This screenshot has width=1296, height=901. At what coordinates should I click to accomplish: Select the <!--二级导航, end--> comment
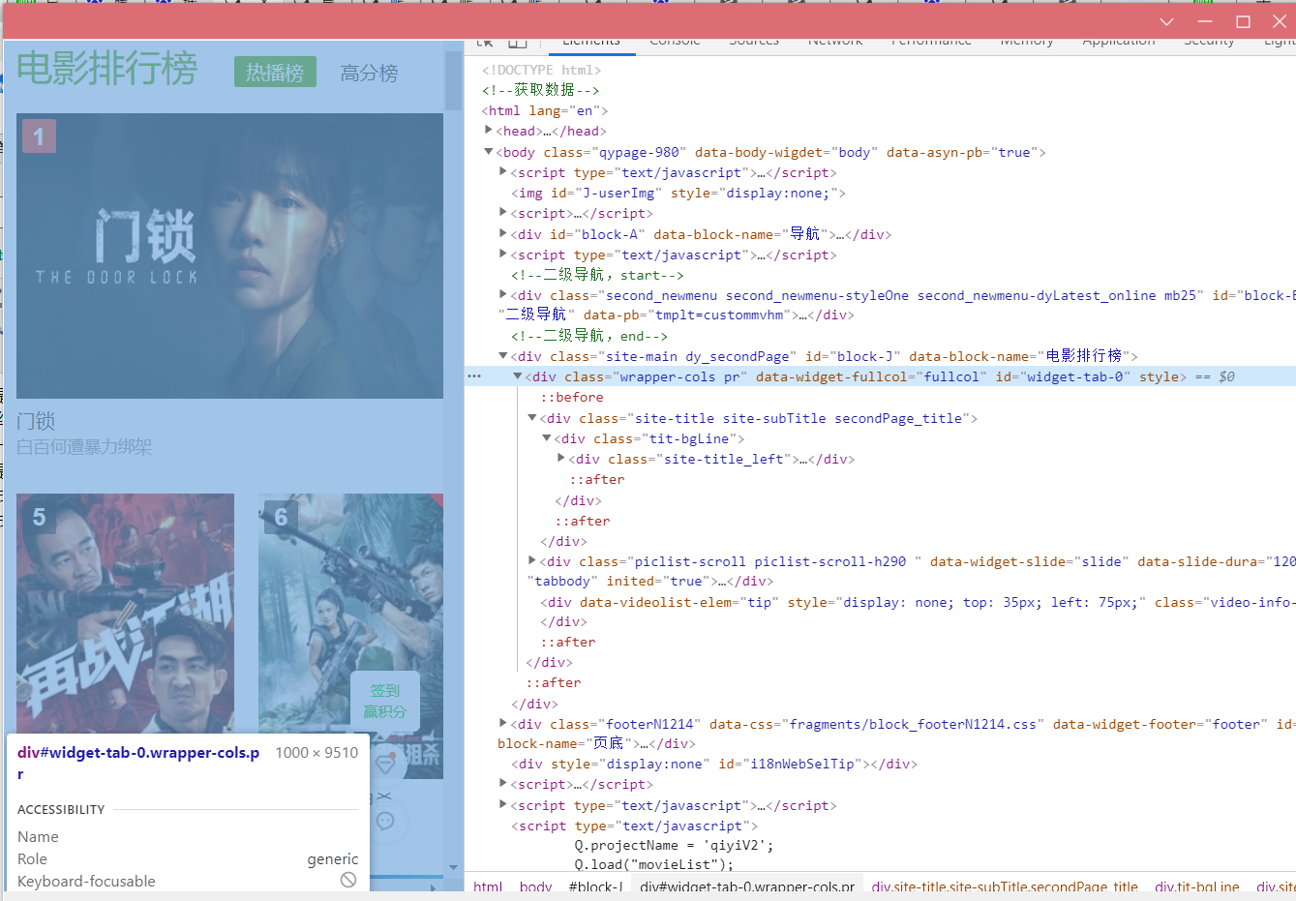pyautogui.click(x=589, y=336)
